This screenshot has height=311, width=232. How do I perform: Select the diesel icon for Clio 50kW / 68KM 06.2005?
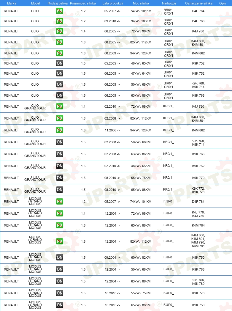[x=60, y=84]
